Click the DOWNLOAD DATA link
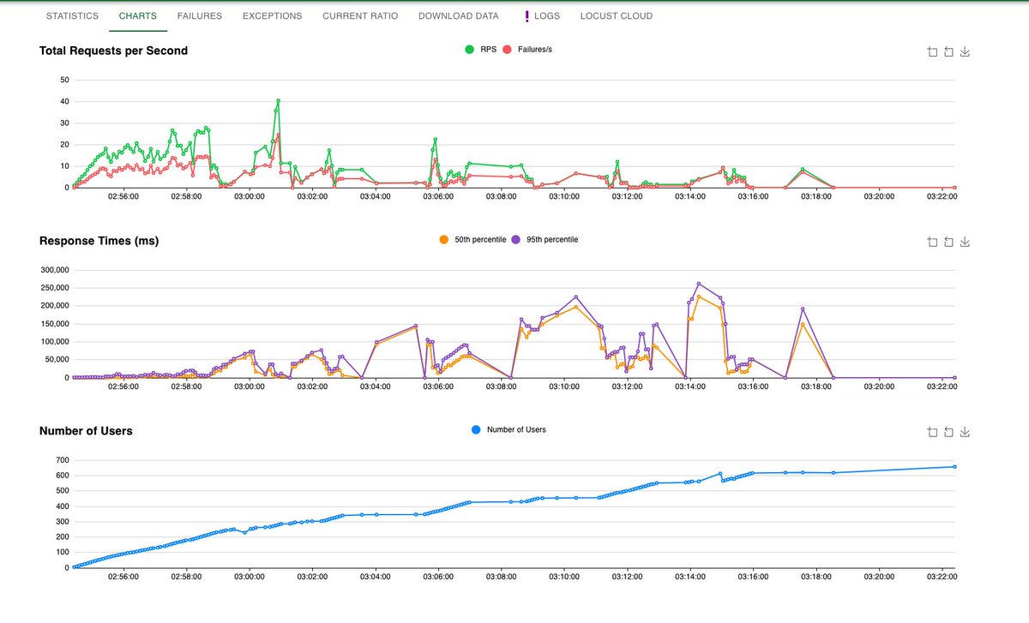Viewport: 1029px width, 623px height. point(459,15)
